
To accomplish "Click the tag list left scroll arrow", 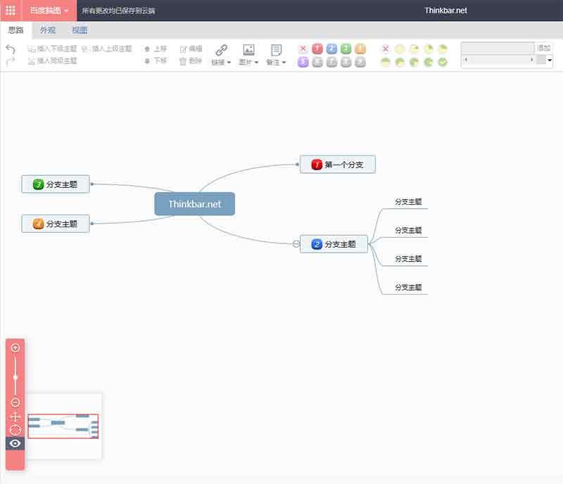I will 466,60.
